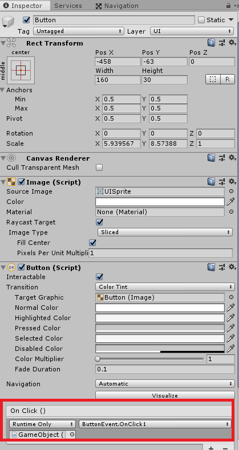This screenshot has height=450, width=239.
Task: Pick Disabled Color with eyedropper
Action: (230, 349)
